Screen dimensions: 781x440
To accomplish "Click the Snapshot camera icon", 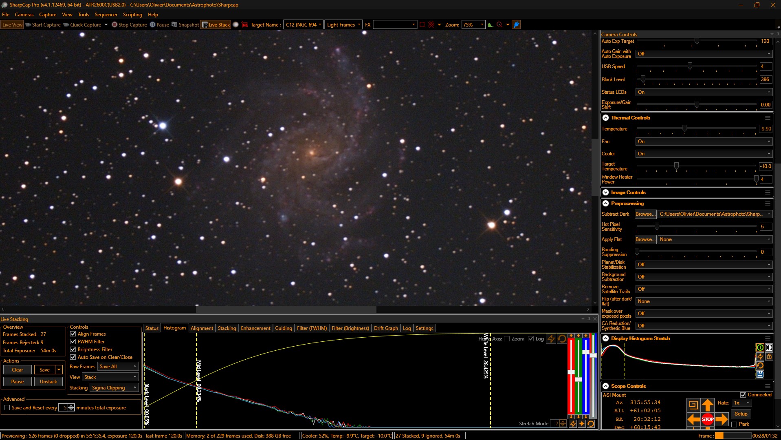I will [174, 25].
